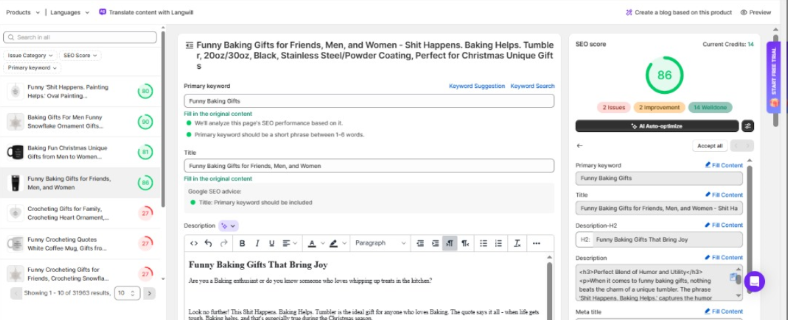The width and height of the screenshot is (788, 320).
Task: Click the Keyword Suggestion link
Action: 476,86
